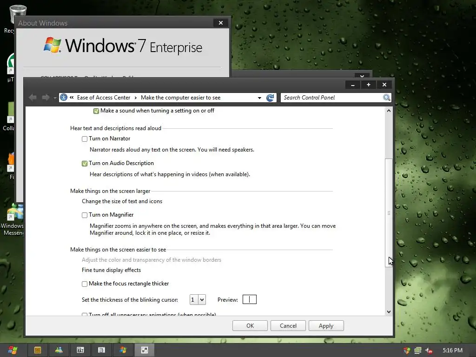
Task: Click the scrollbar down arrow
Action: click(389, 312)
